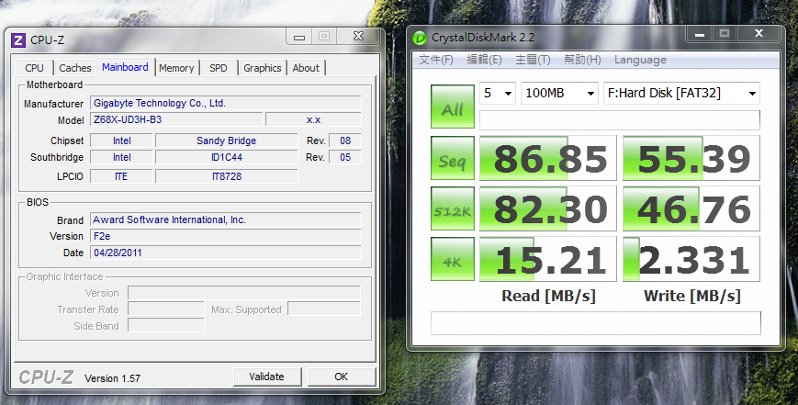Switch to the Memory tab
798x405 pixels.
[x=176, y=68]
